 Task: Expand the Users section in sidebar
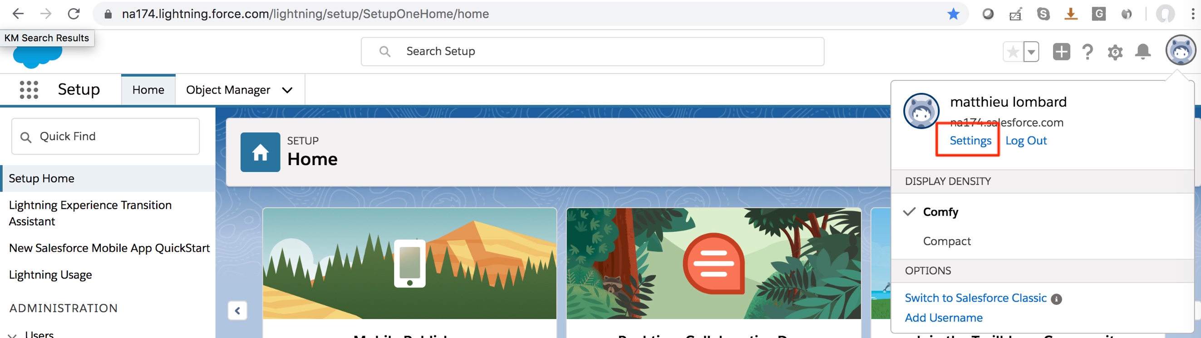tap(13, 335)
